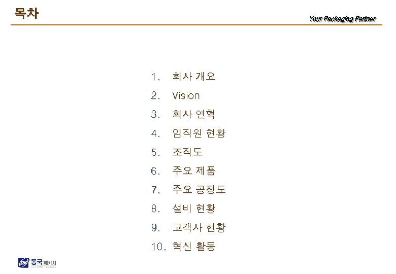The width and height of the screenshot is (396, 274).
Task: Go to the Vision entry
Action: tap(186, 95)
